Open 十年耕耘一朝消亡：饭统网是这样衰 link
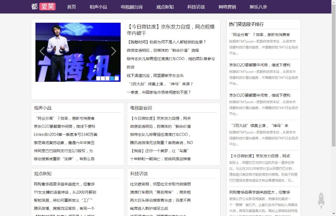 coord(161,159)
